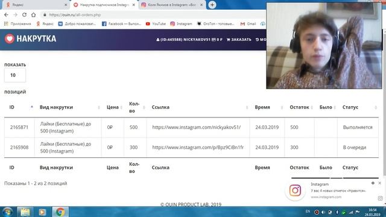Open the Gmail bookmark
386x217 pixels.
tap(248, 24)
